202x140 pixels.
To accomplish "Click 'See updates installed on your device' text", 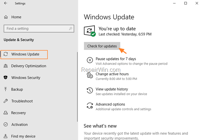I will 121,94.
